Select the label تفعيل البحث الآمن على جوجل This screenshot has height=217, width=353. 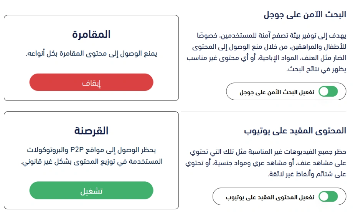pyautogui.click(x=277, y=92)
